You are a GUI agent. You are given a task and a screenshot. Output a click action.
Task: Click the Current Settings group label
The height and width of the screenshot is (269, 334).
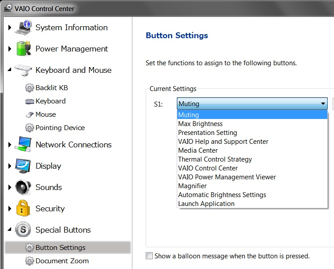[173, 89]
